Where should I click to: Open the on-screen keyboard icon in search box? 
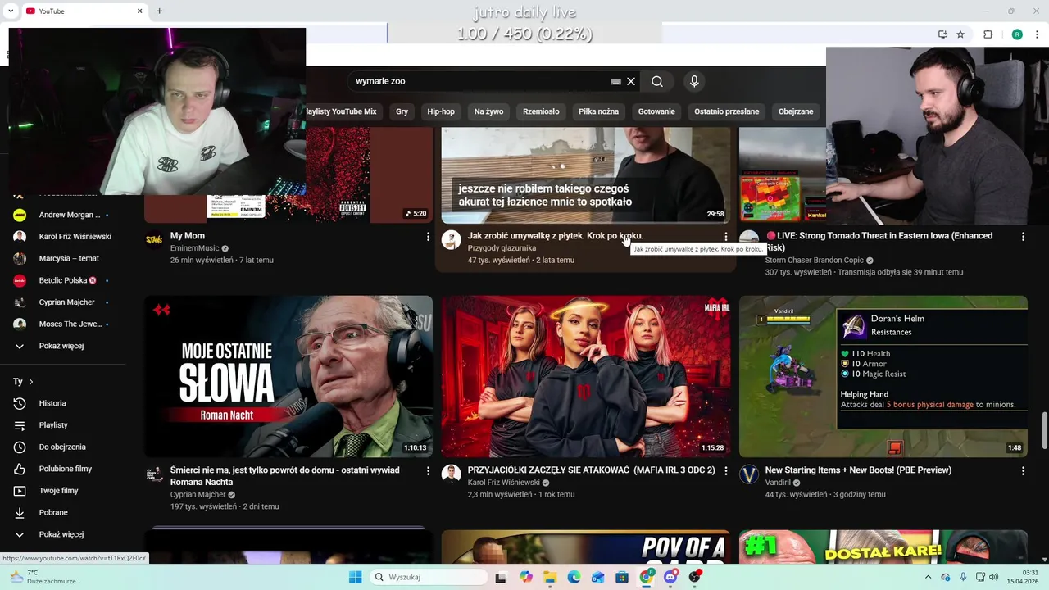[615, 81]
